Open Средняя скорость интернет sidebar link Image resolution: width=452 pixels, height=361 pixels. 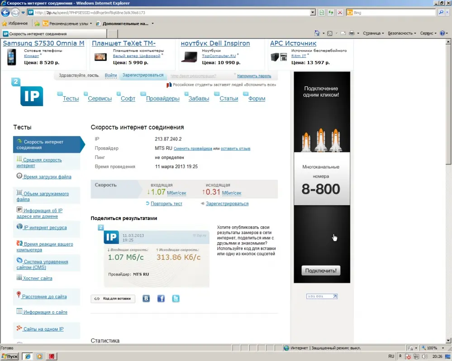click(39, 163)
